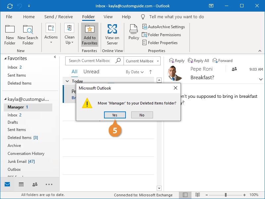Open Customize Quick Access Toolbar arrow
265x199 pixels.
pos(29,6)
